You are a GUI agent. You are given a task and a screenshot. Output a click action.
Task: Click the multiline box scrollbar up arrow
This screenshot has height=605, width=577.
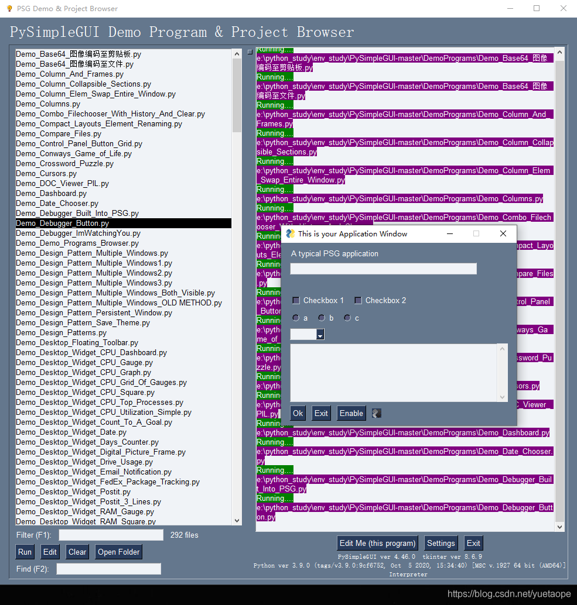[502, 349]
